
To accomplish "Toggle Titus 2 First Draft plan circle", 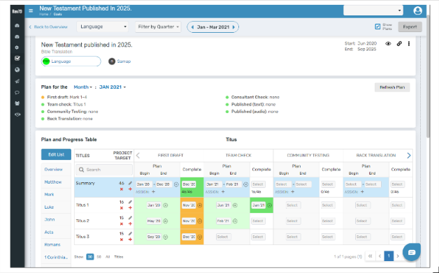I will [x=166, y=221].
